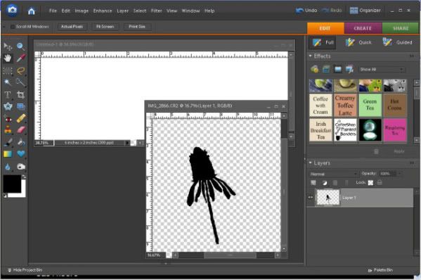Screen dimensions: 421x280
Task: Open the View menu
Action: point(171,11)
